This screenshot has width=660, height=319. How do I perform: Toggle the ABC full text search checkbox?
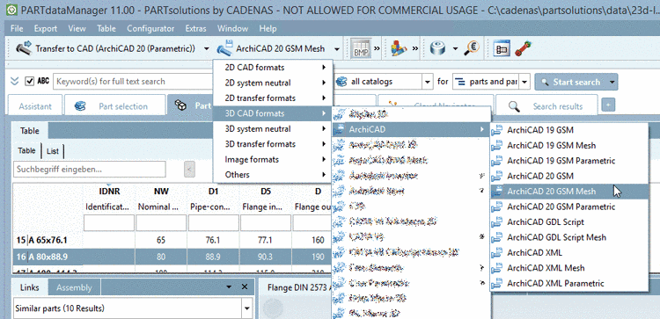(x=29, y=82)
